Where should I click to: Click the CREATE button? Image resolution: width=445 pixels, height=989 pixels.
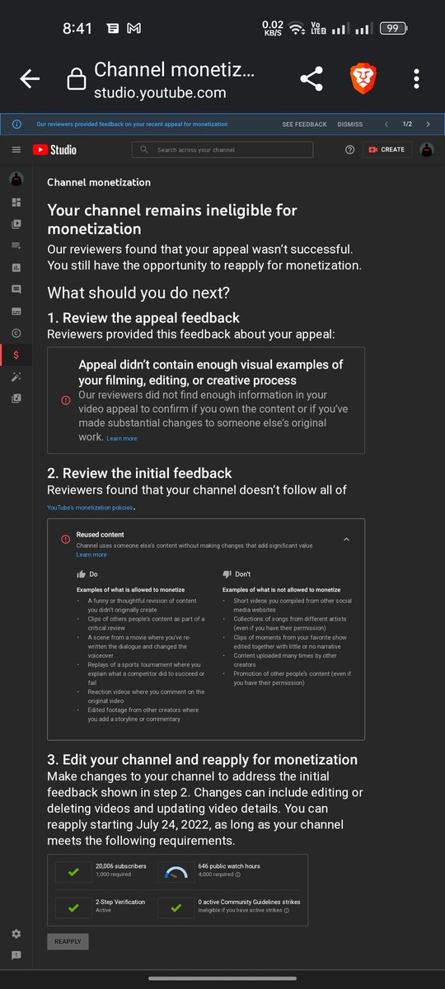pos(386,150)
